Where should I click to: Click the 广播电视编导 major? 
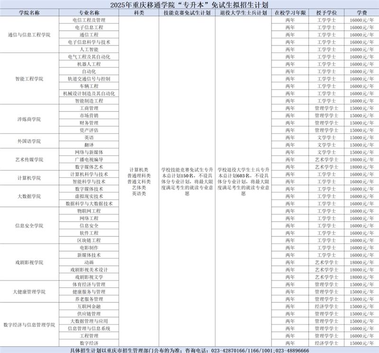[x=89, y=160]
